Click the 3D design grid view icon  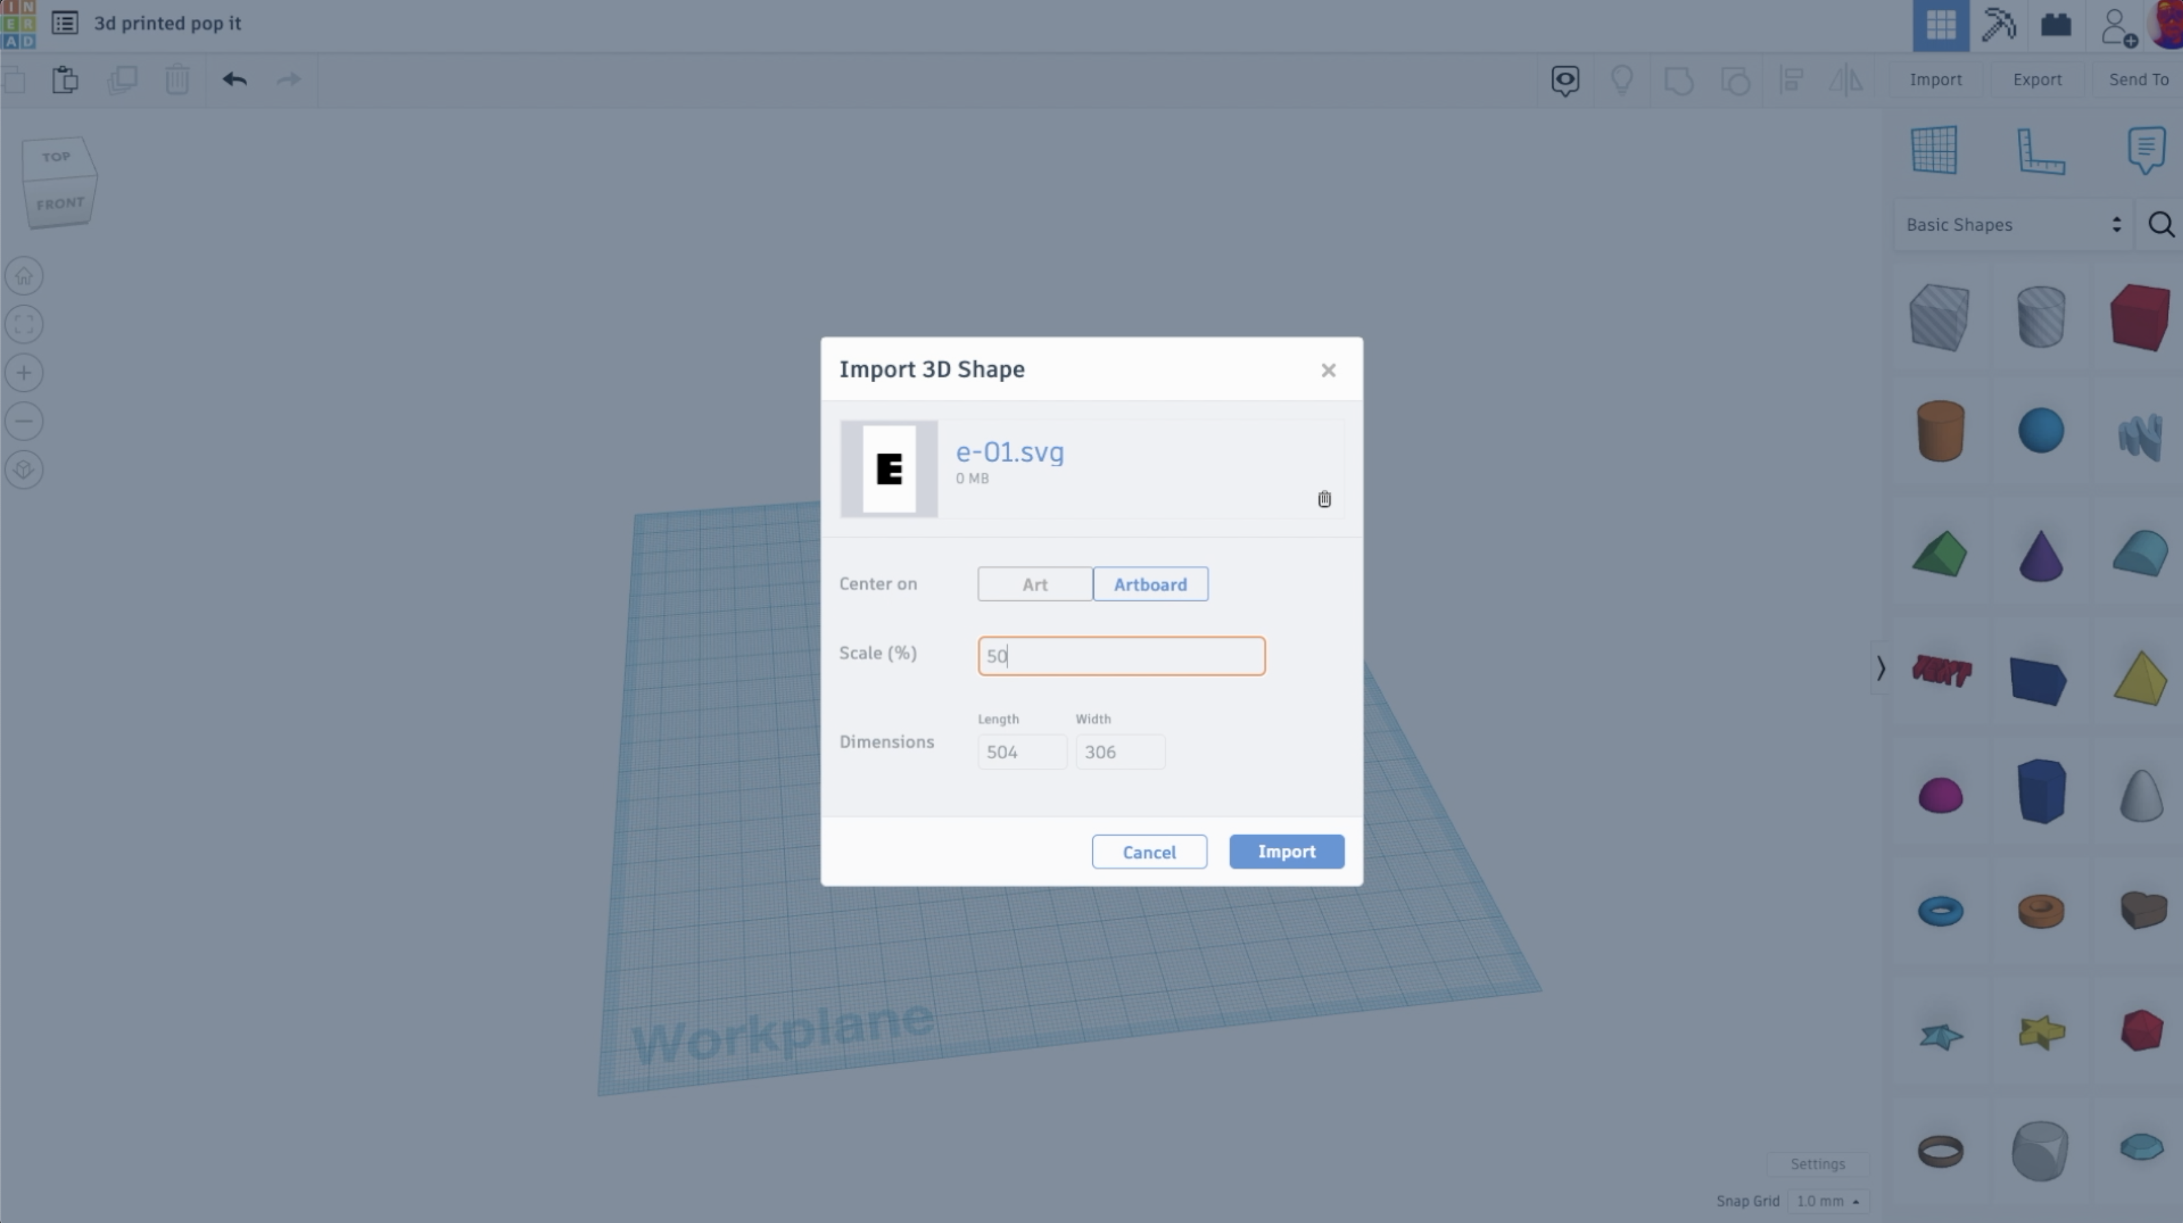[x=1941, y=25]
